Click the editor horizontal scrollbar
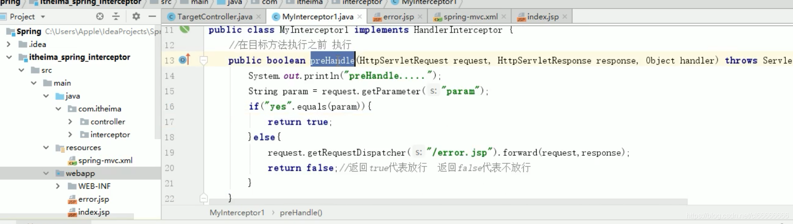 447,202
